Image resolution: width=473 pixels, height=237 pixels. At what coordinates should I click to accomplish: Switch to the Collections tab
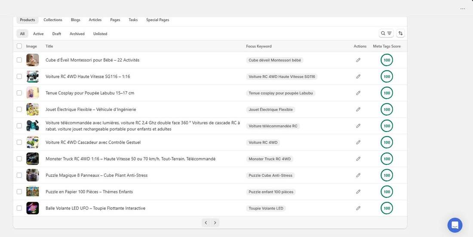53,20
